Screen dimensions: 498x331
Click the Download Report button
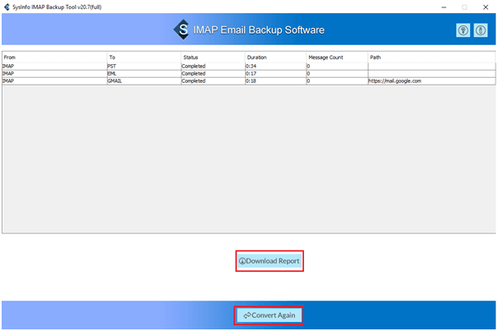coord(270,261)
